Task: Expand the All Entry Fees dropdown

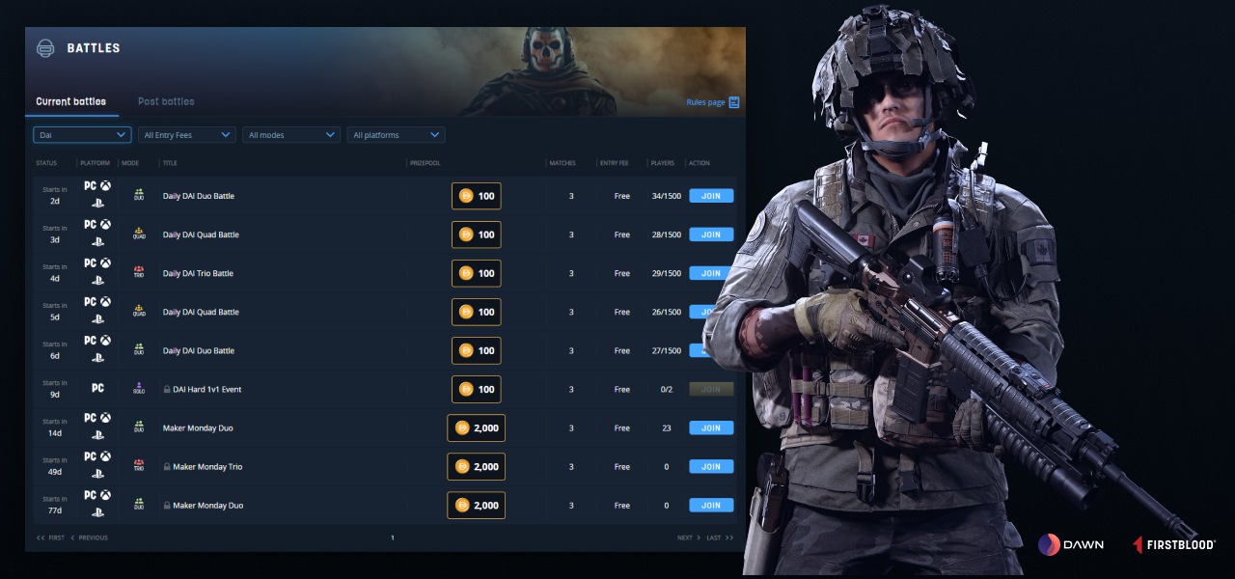Action: (x=187, y=135)
